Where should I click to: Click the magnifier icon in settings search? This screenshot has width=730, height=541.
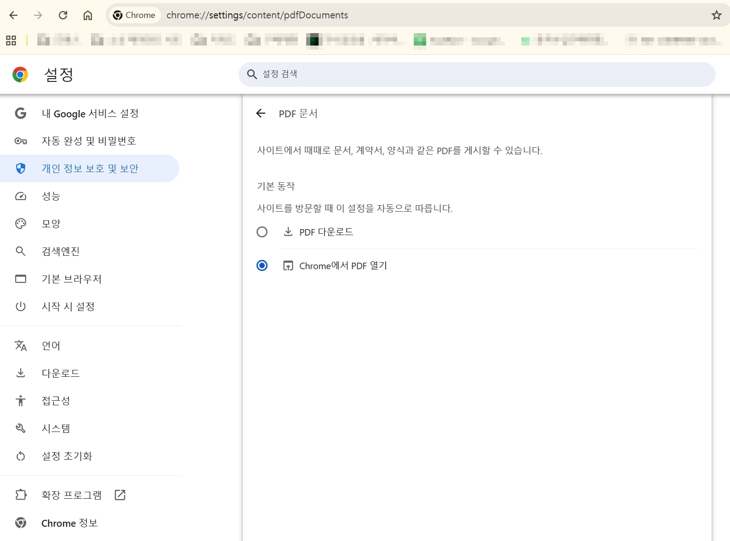coord(251,74)
